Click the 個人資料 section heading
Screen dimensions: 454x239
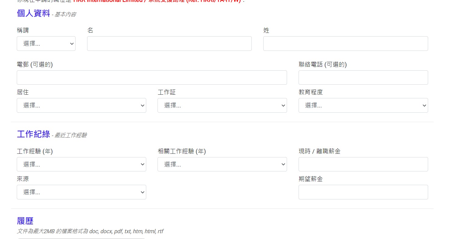(x=33, y=13)
